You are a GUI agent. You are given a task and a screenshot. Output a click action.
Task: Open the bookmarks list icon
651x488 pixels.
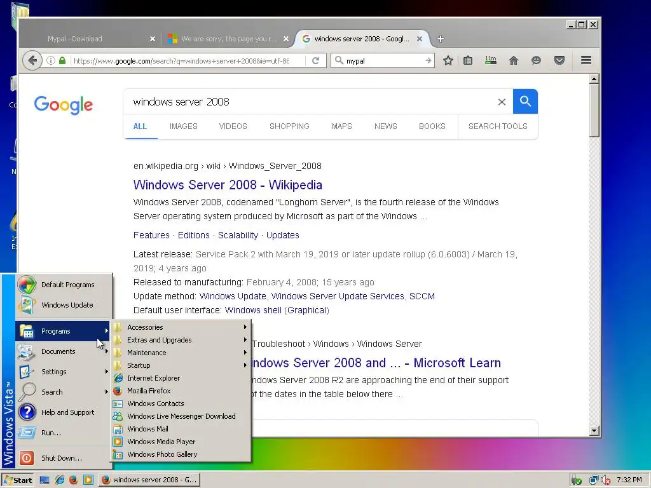point(468,60)
